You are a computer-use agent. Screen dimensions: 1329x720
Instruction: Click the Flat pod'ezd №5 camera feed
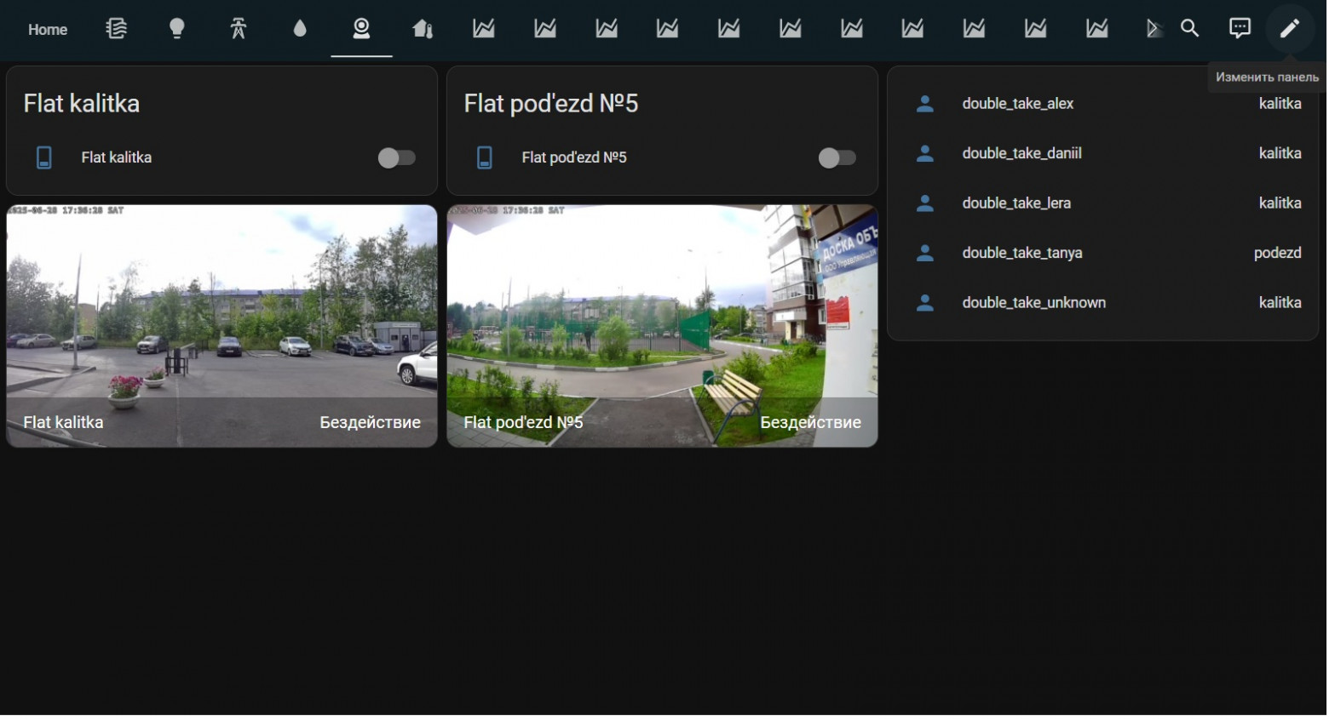click(662, 324)
